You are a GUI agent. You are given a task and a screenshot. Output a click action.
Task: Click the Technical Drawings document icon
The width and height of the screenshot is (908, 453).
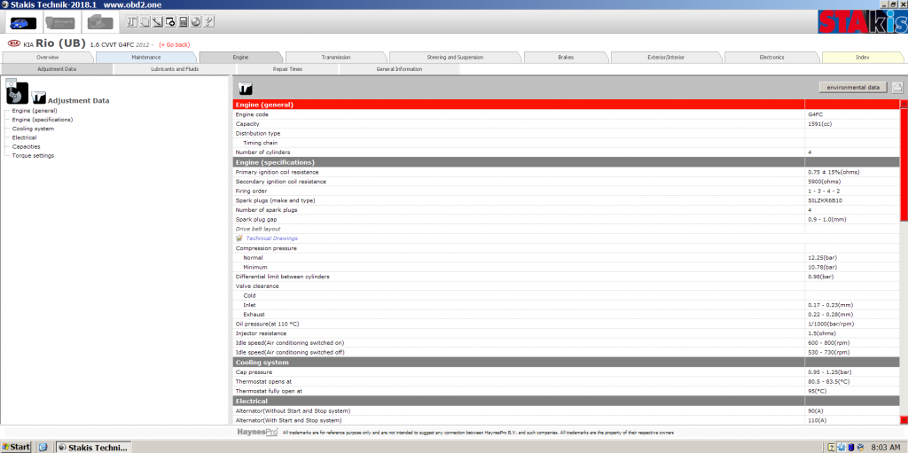pos(239,238)
